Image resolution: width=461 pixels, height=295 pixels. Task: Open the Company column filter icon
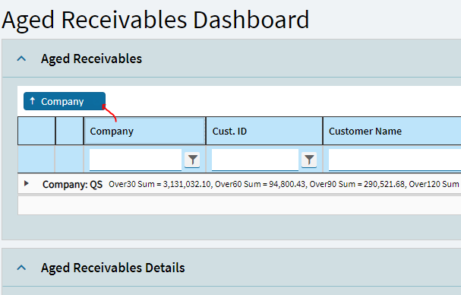coord(192,160)
